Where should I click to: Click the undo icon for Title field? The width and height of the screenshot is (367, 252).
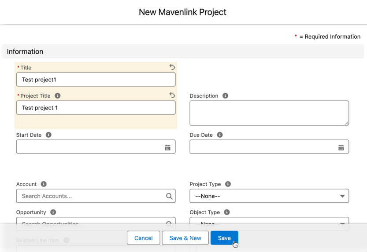pos(172,67)
